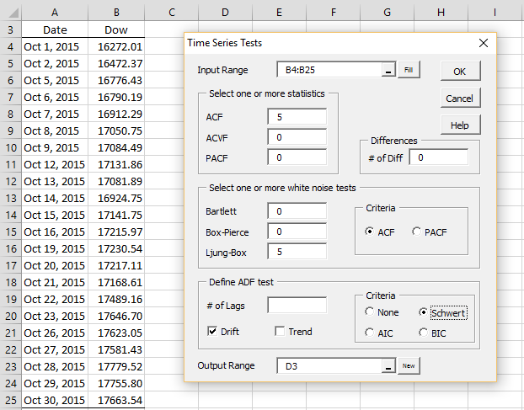Click the Box-Pierce input field
524x410 pixels.
coord(297,232)
